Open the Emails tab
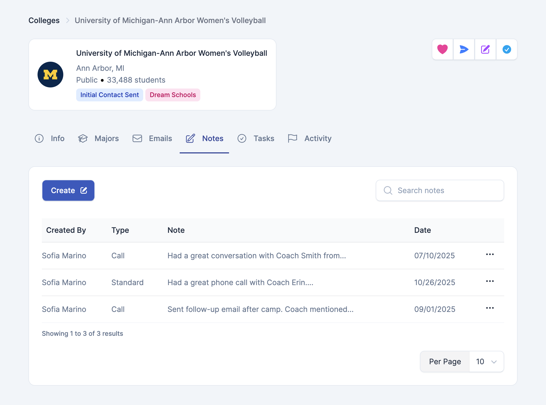 click(152, 138)
